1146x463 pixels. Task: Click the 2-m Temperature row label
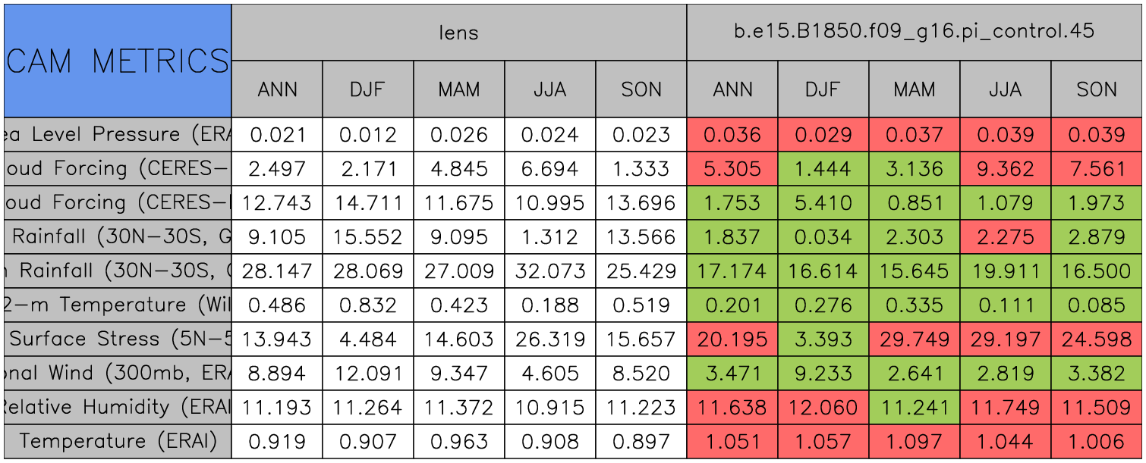tap(117, 305)
